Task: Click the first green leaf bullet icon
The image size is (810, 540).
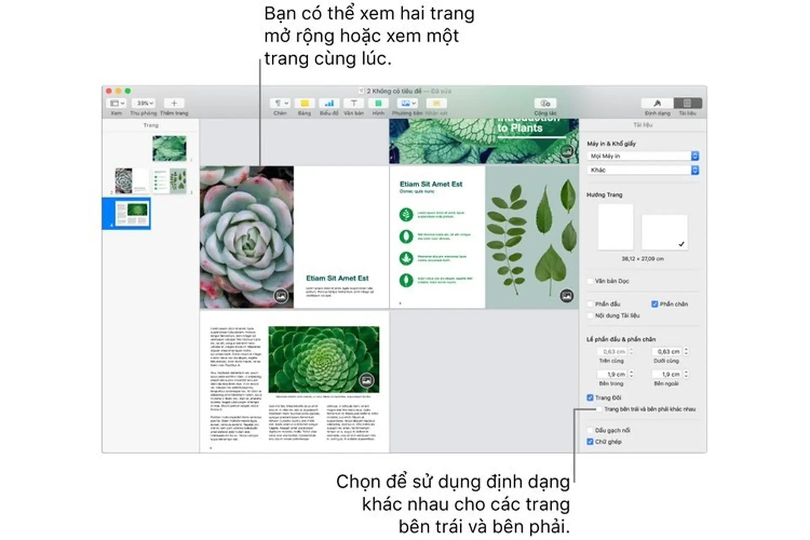Action: (x=406, y=214)
